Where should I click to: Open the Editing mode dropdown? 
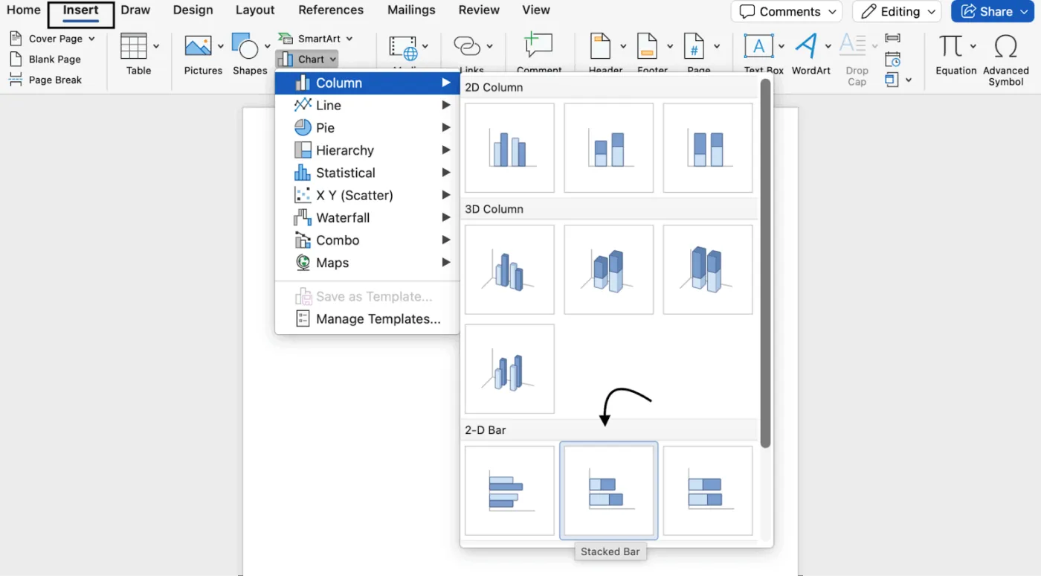coord(897,11)
